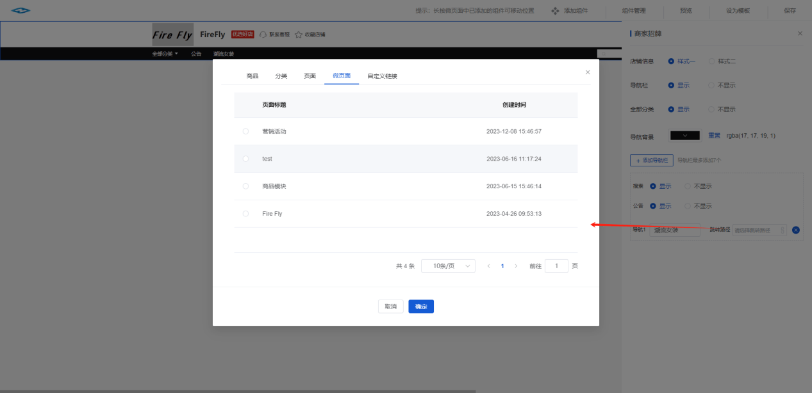Click the blue delete icon beside 导航1
Screen dimensions: 812x393
[795, 230]
